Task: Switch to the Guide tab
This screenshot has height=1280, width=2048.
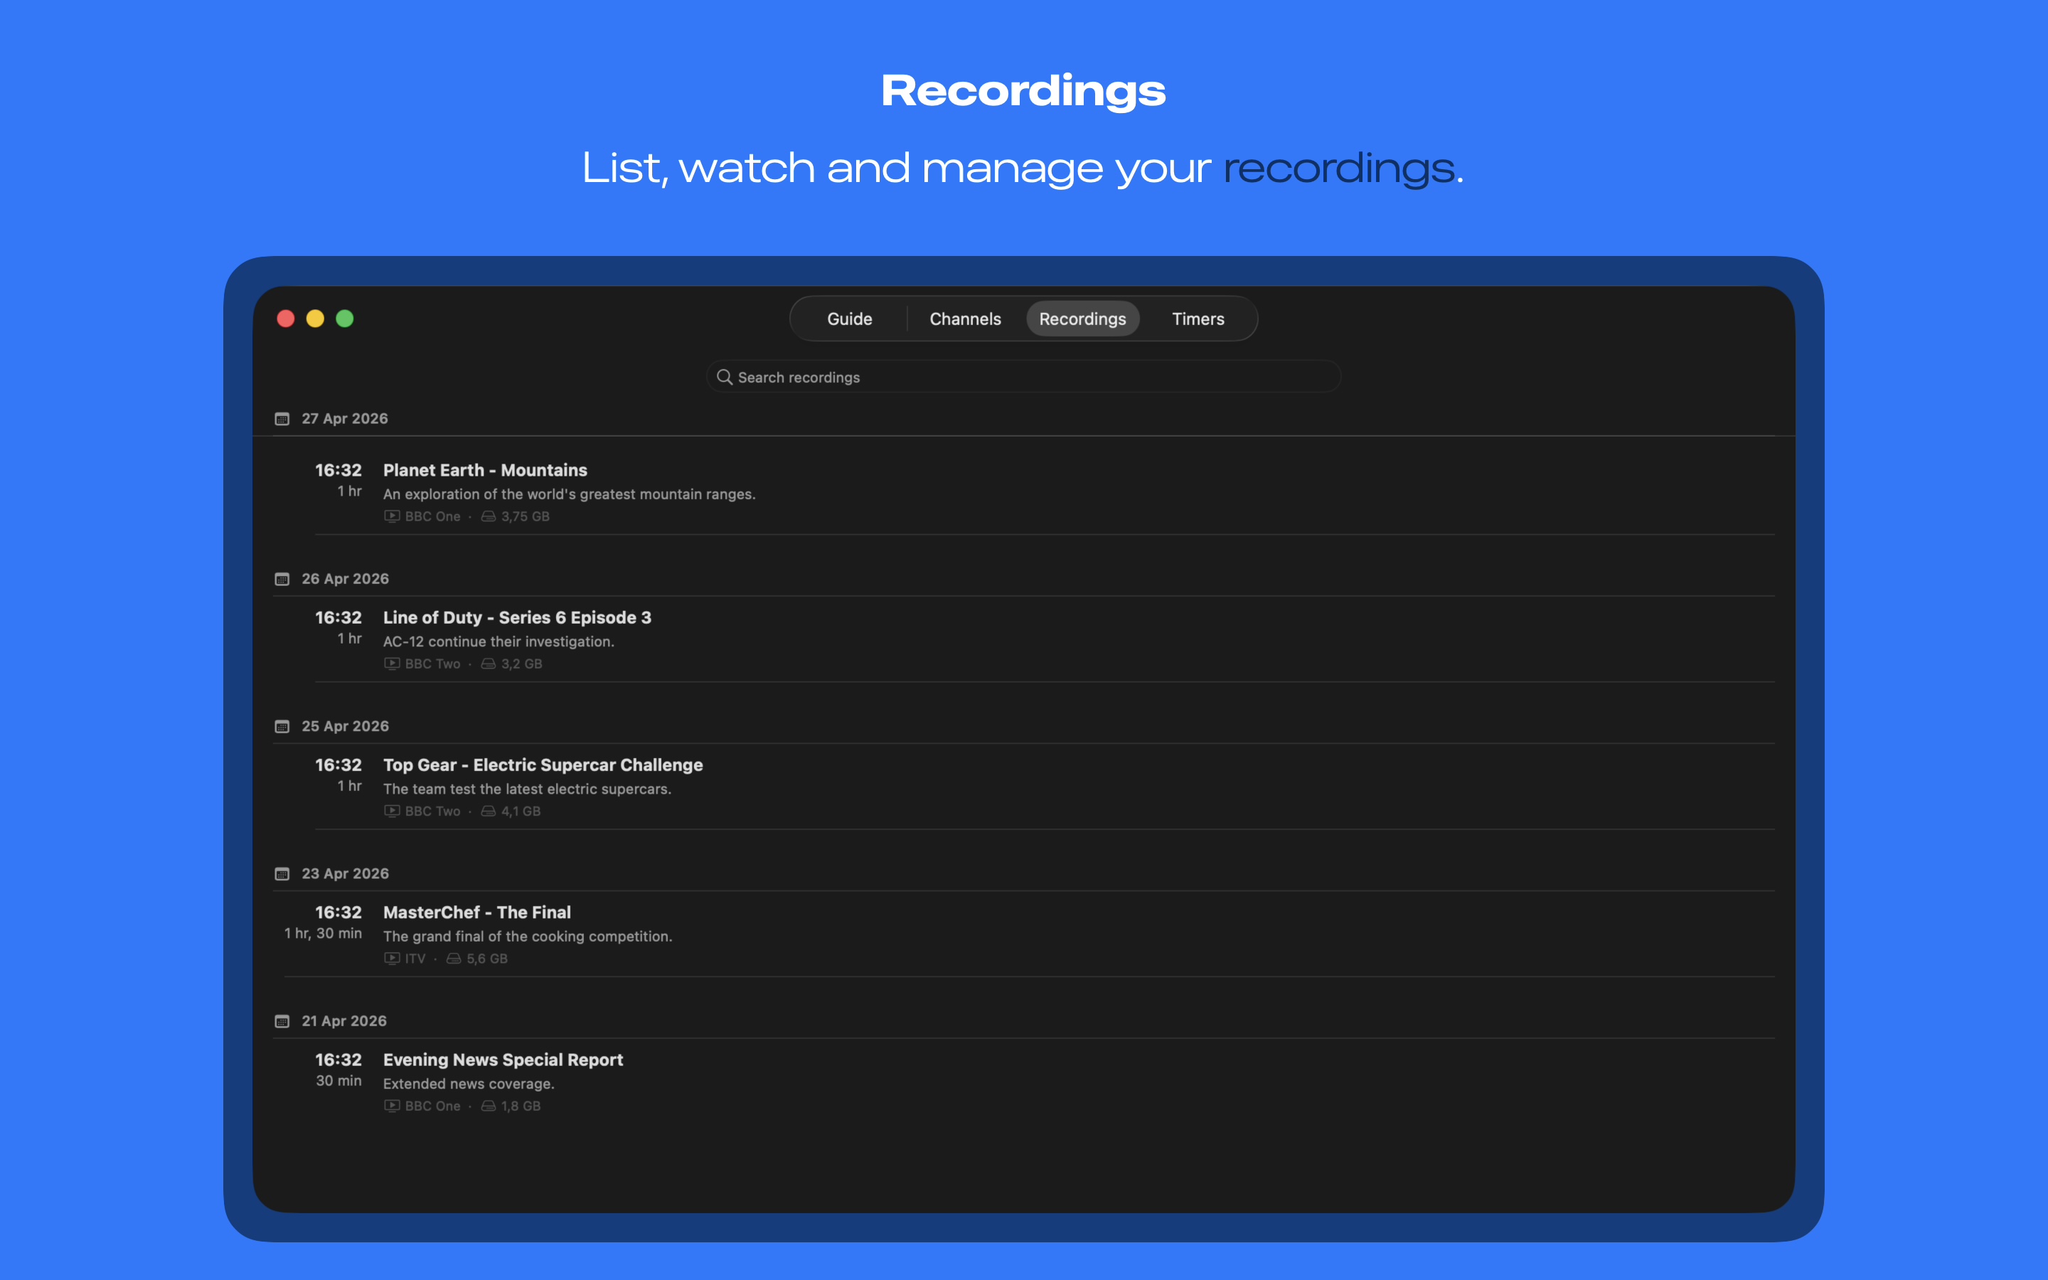Action: click(849, 319)
